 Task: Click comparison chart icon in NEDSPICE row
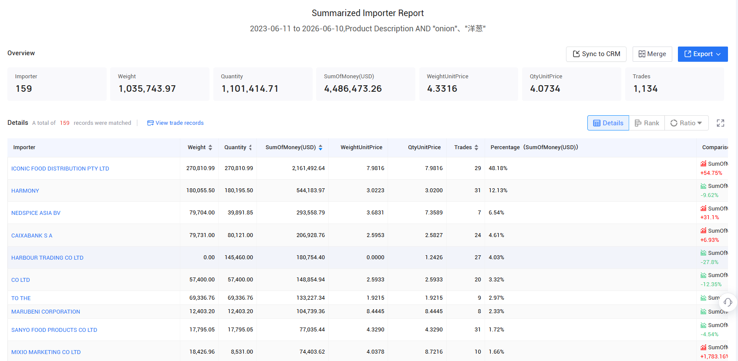[703, 208]
